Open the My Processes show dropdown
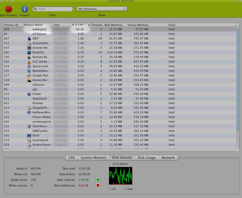Viewport: 242px width, 198px height. (x=102, y=9)
